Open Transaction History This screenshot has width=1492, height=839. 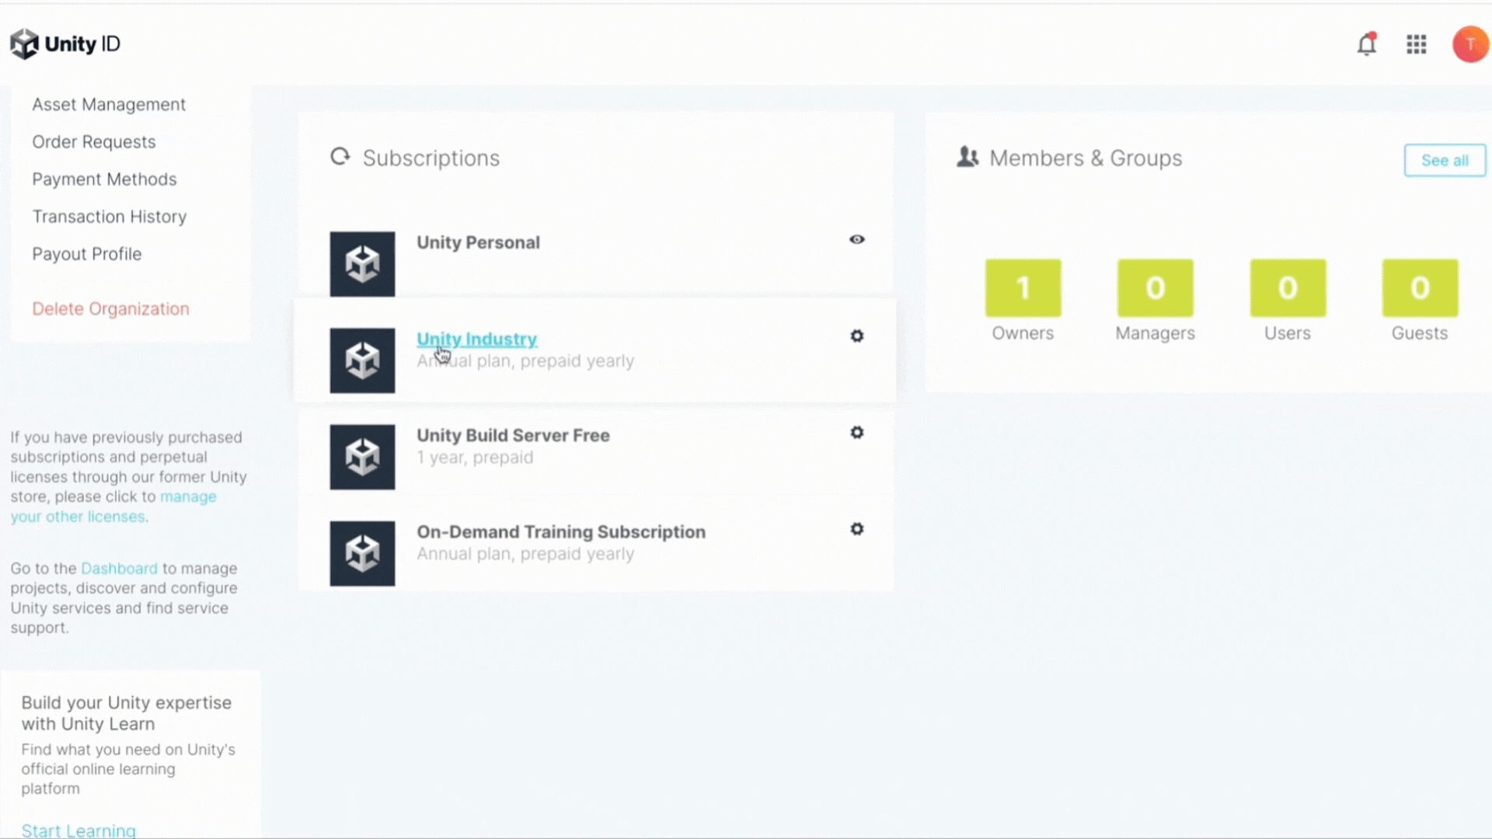(109, 217)
